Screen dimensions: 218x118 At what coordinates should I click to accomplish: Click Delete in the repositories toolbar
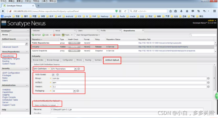point(57,35)
